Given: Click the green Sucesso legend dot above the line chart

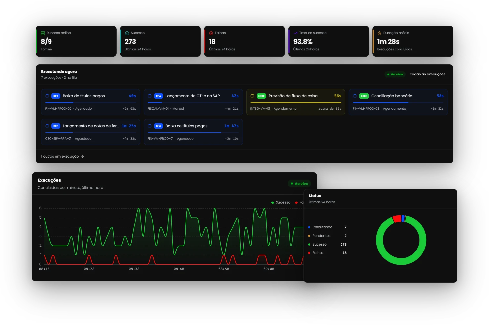Looking at the screenshot, I should pyautogui.click(x=273, y=203).
